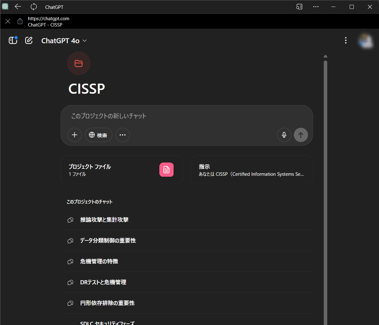The image size is (379, 325).
Task: Click chat bubble icon beside DRテストと危機管理
Action: pos(70,282)
